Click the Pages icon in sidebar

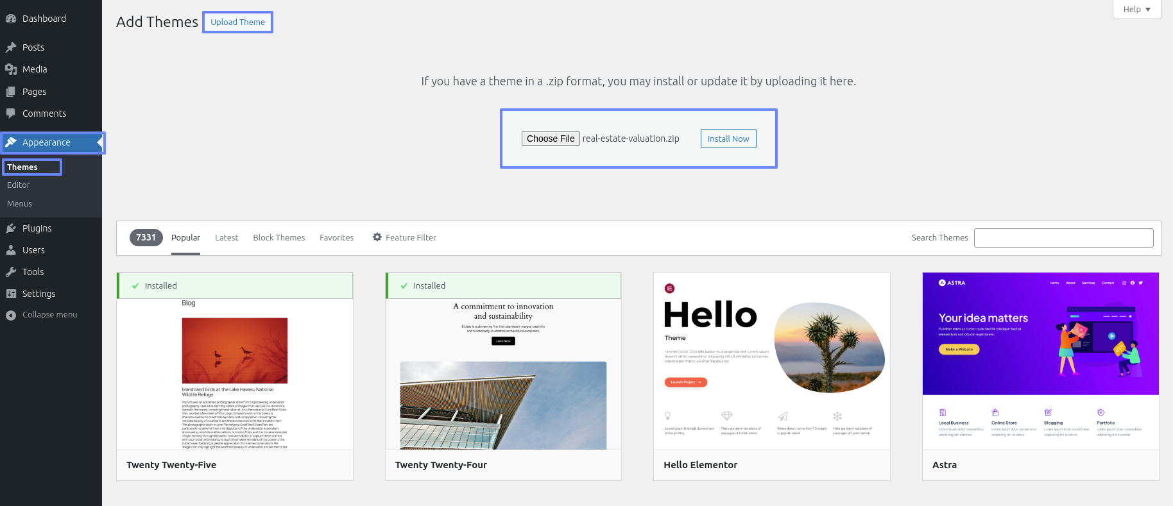tap(11, 92)
